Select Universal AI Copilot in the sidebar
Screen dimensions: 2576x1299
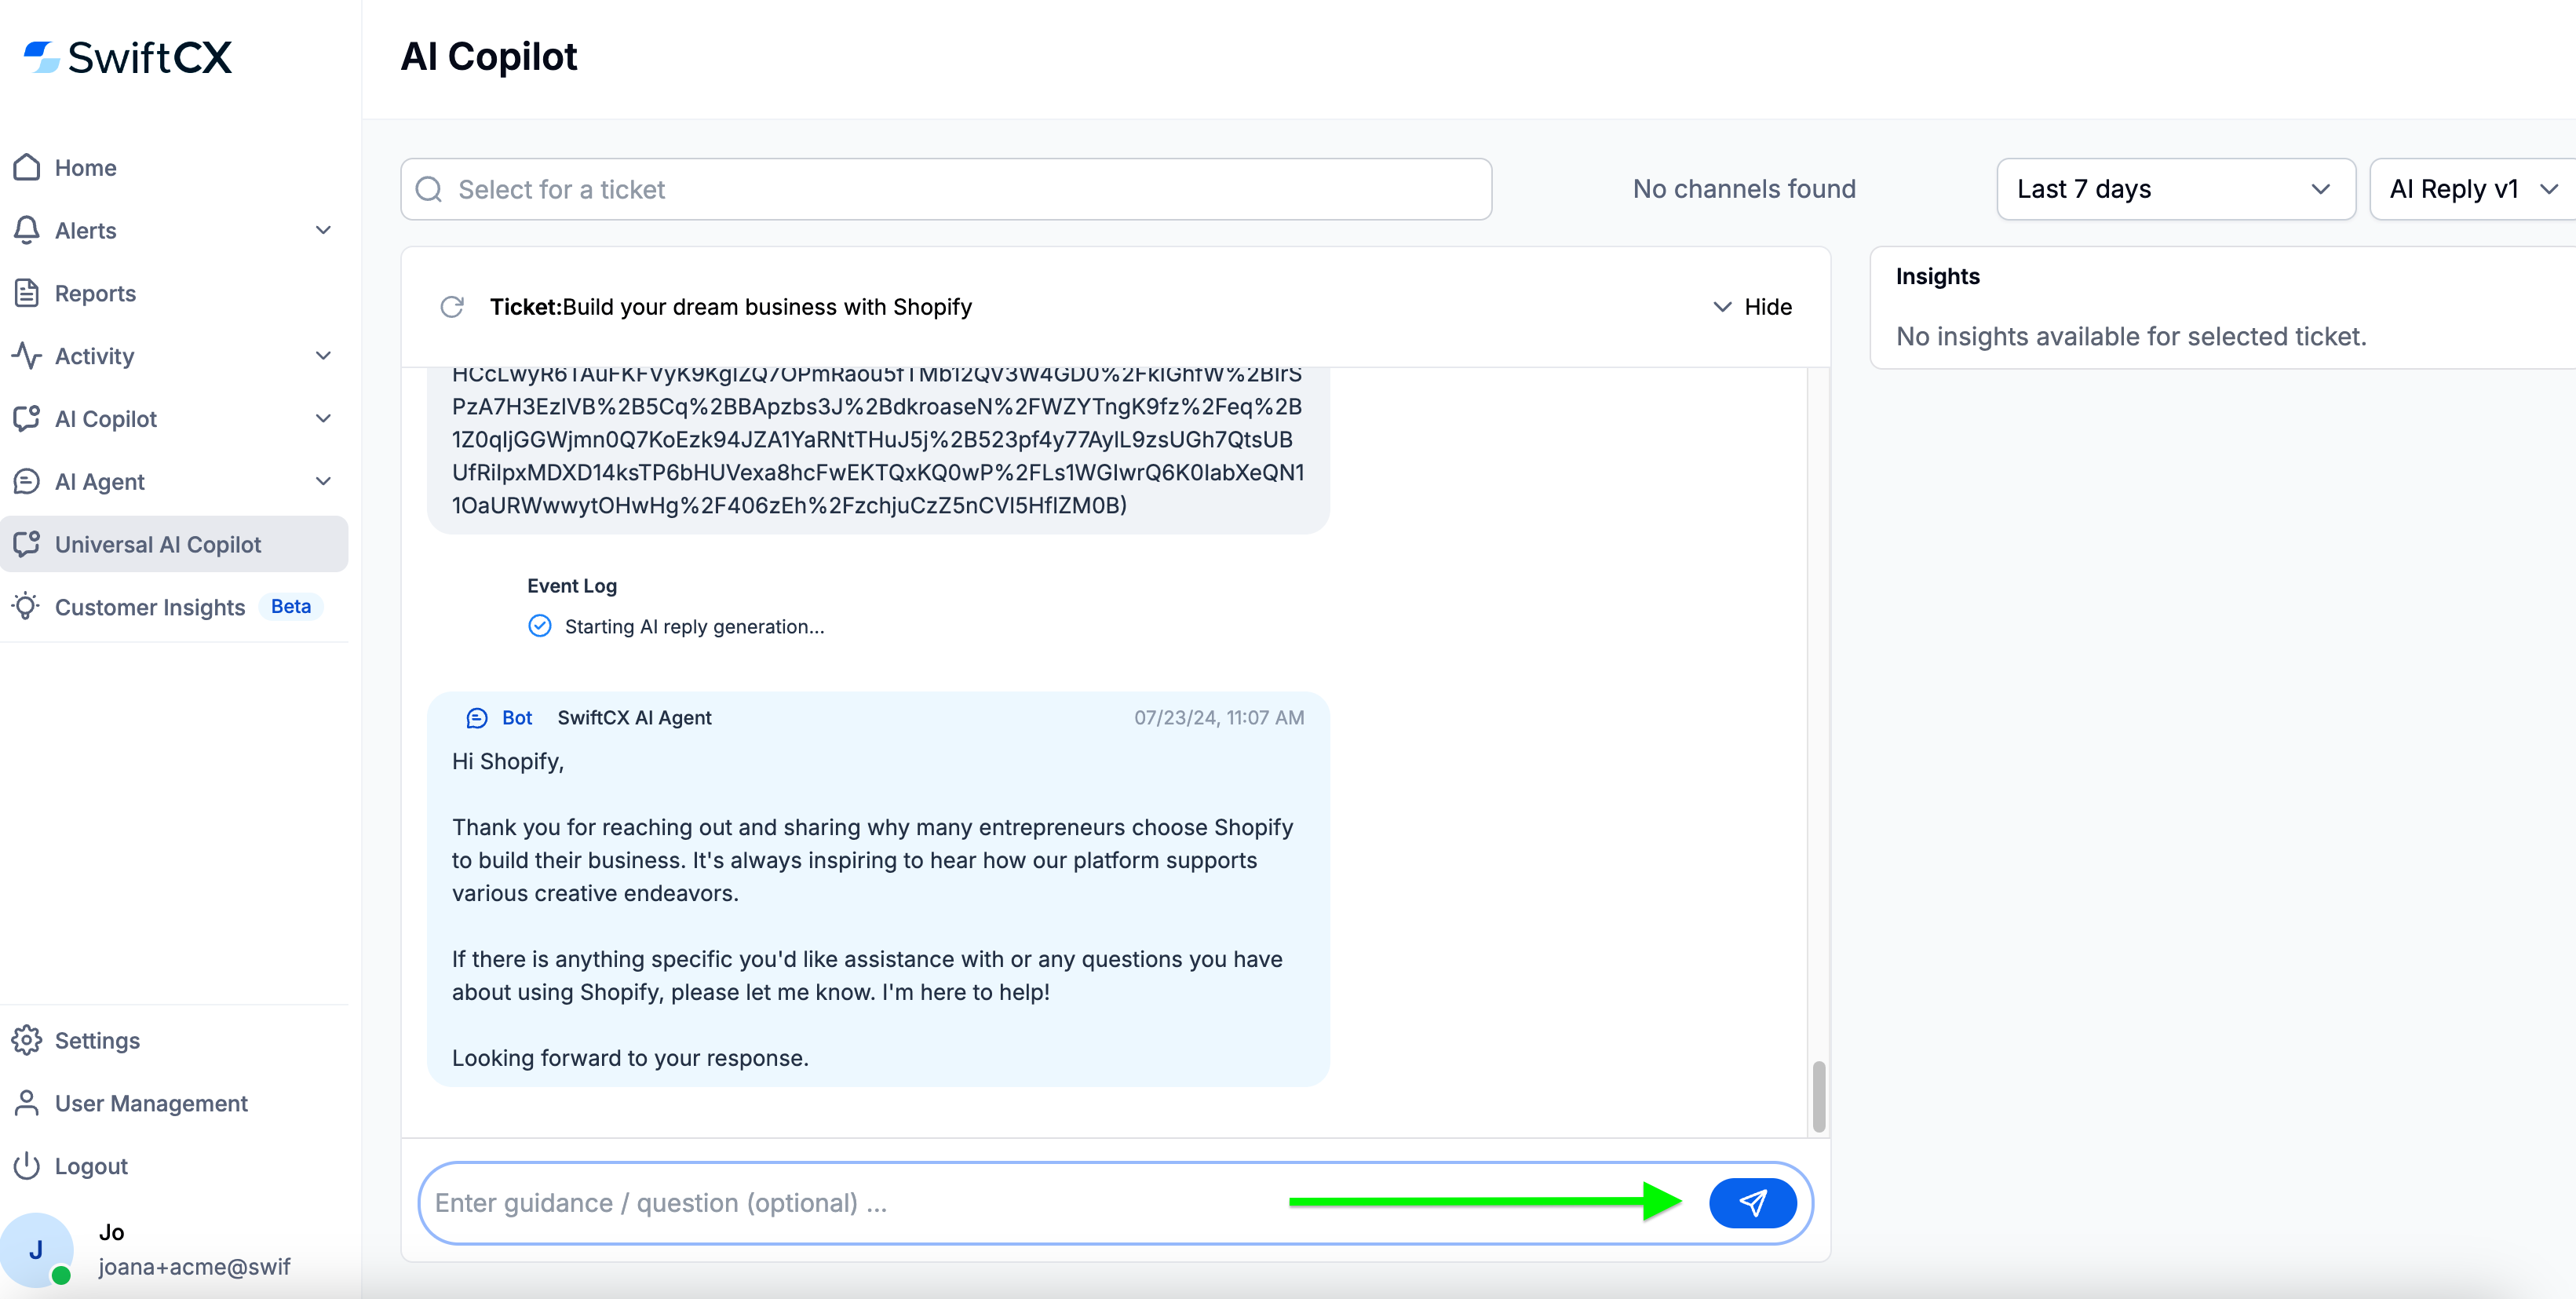tap(157, 544)
